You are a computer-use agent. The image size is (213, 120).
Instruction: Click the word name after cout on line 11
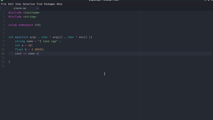click(31, 53)
